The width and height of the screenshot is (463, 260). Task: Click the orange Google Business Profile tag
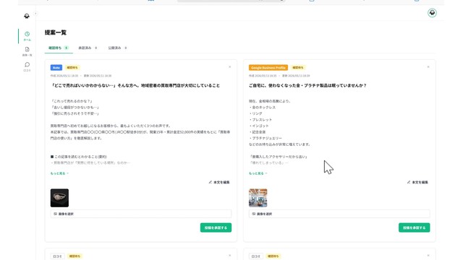(x=268, y=67)
